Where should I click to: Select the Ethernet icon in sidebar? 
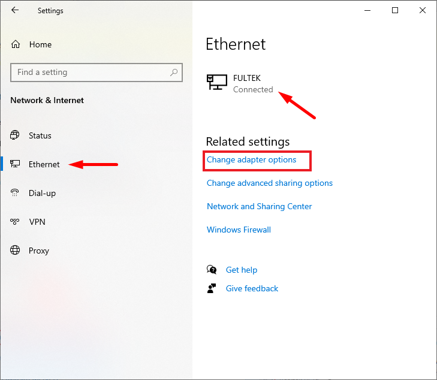(16, 164)
